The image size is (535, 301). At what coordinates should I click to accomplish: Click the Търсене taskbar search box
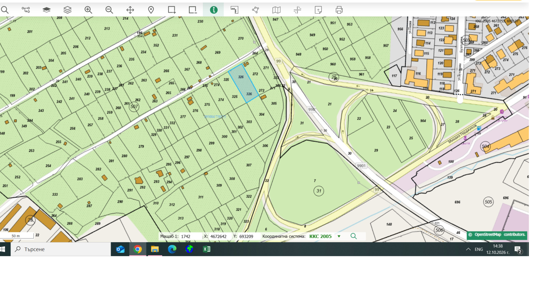pyautogui.click(x=61, y=249)
